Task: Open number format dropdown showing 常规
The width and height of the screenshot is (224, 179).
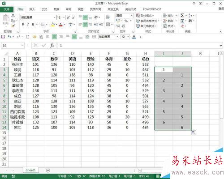Action: [x=132, y=16]
